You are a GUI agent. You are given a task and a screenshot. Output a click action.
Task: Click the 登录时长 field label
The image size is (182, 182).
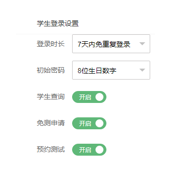[51, 44]
